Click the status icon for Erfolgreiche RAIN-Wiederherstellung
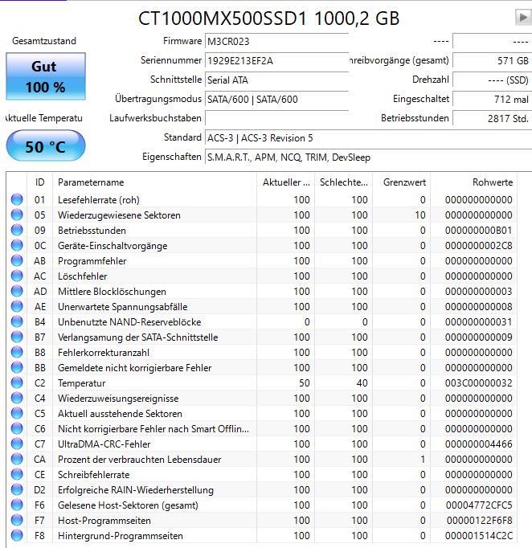 click(x=17, y=489)
